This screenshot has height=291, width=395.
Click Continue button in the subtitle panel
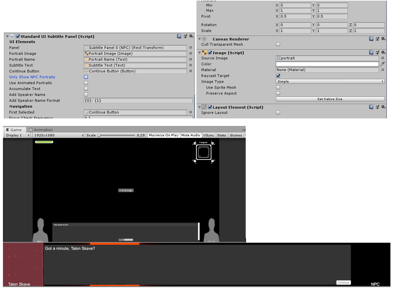pos(343,283)
